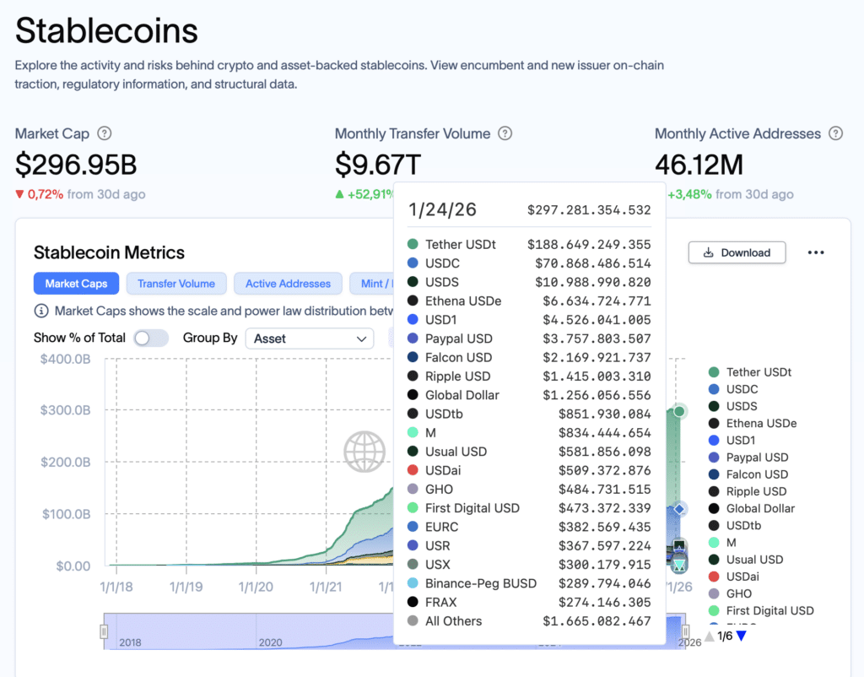Click the USX row in tooltip
This screenshot has width=864, height=677.
click(x=529, y=565)
